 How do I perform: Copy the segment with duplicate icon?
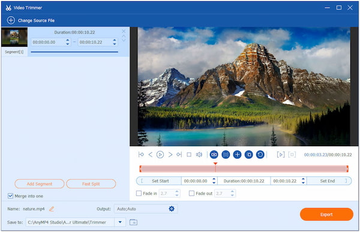(248, 155)
